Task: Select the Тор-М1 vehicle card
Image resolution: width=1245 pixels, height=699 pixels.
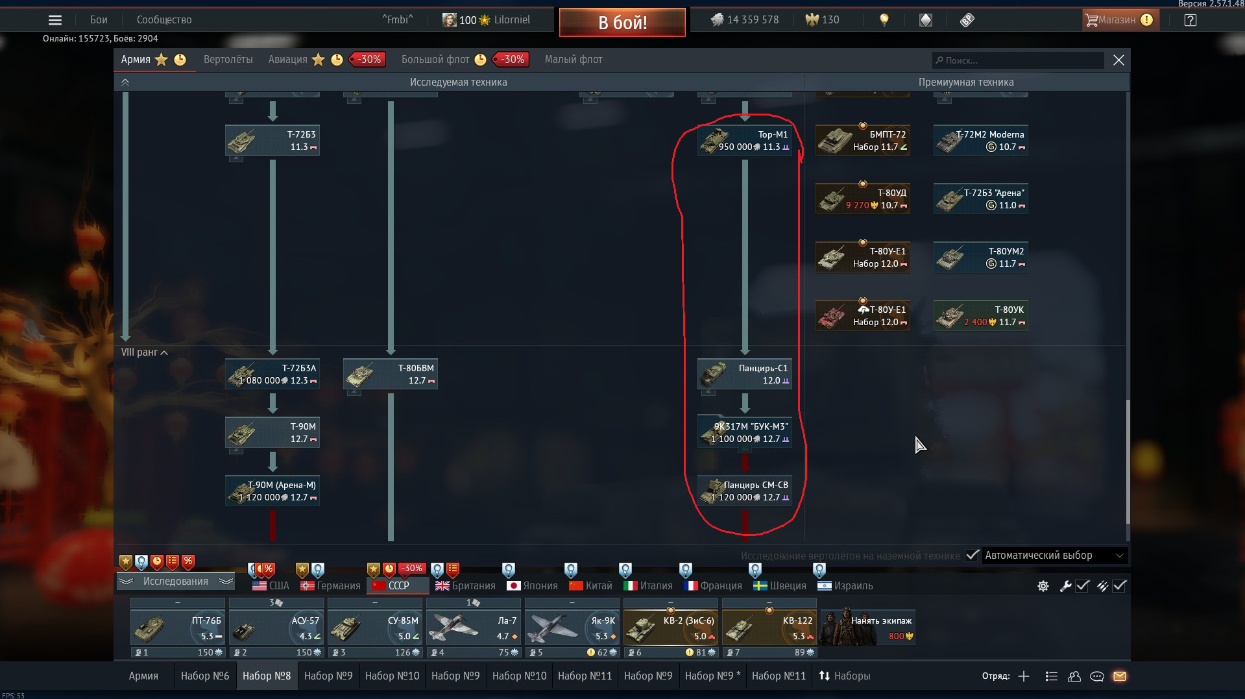Action: (x=745, y=141)
